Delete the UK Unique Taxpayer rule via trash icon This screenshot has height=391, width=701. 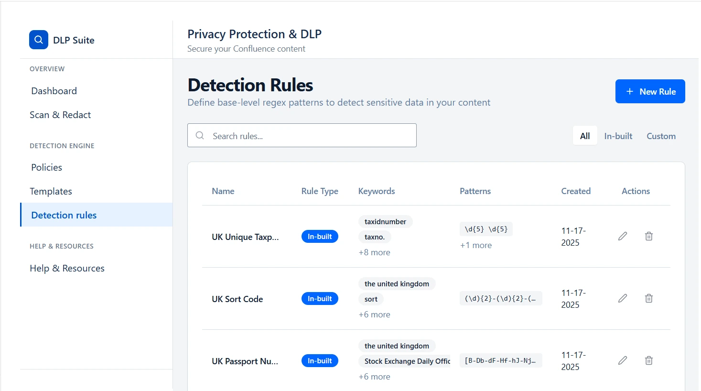point(648,236)
